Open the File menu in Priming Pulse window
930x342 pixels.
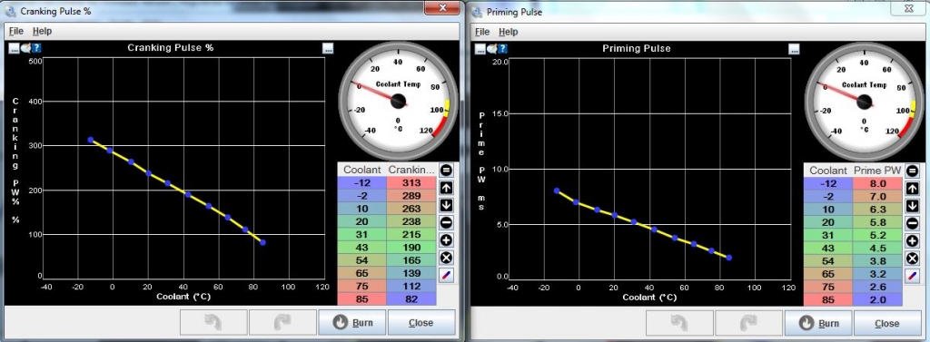(482, 32)
